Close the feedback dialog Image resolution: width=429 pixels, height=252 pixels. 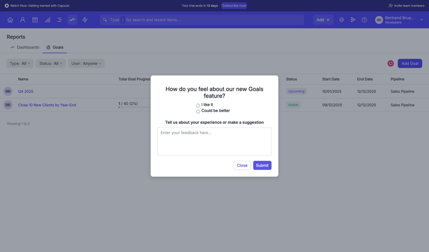(242, 165)
